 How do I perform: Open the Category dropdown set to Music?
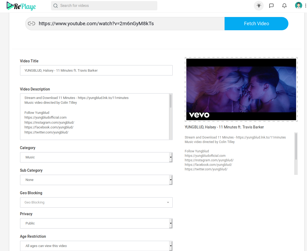[96, 157]
